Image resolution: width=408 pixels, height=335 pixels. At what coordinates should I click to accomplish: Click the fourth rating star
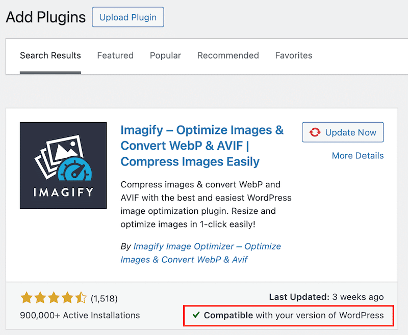click(68, 298)
